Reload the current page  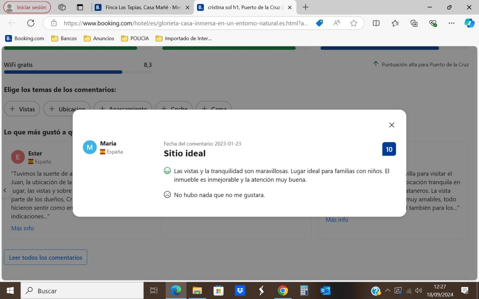(x=31, y=23)
